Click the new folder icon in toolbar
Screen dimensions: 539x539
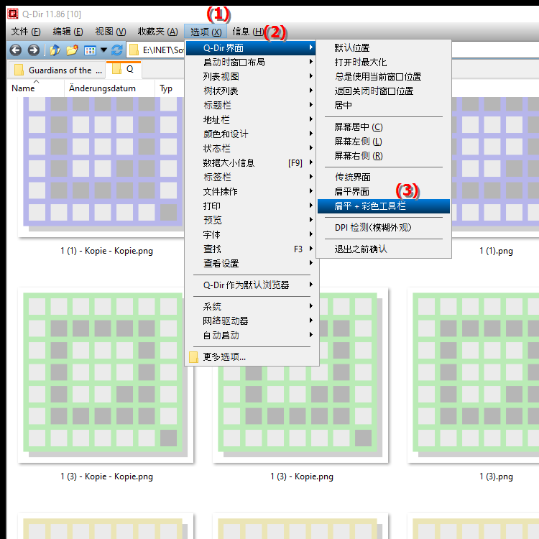pos(72,50)
